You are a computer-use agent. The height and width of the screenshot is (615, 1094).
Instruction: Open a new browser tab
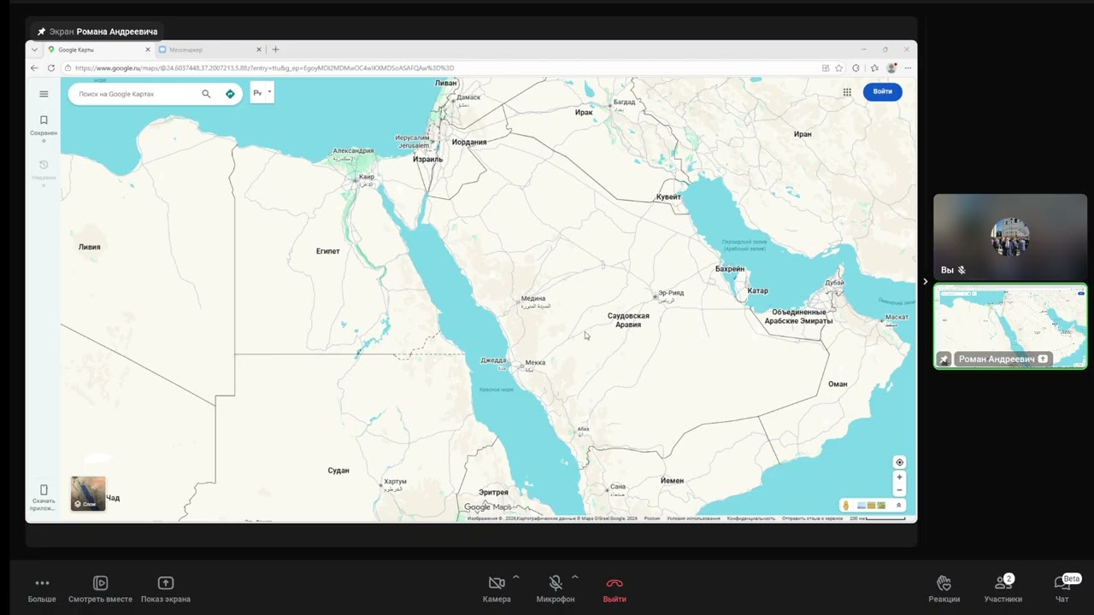275,50
